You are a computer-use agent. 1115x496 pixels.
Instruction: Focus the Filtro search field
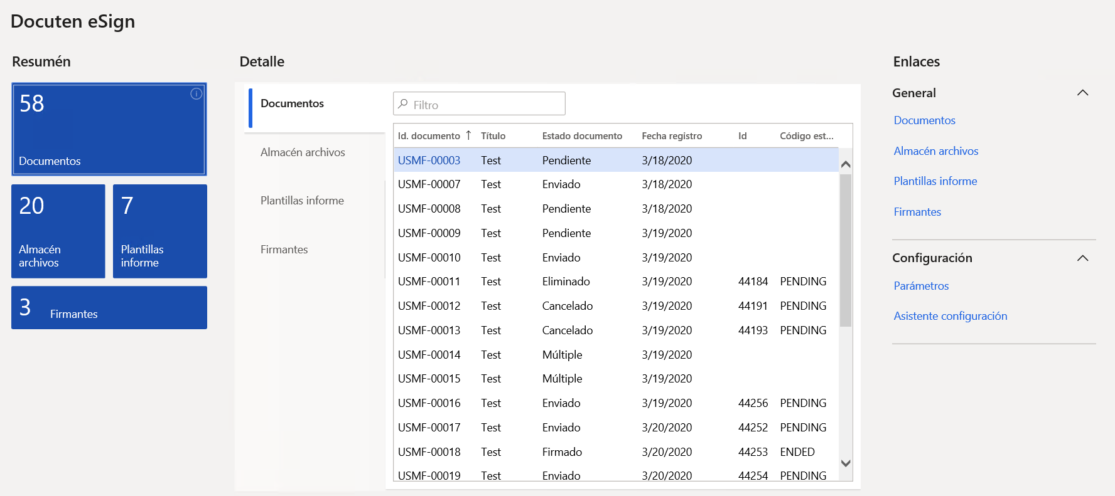(479, 103)
